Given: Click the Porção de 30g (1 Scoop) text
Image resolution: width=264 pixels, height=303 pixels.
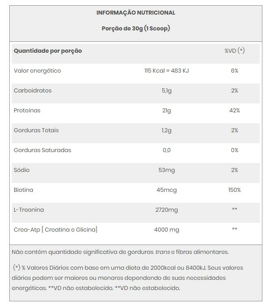Looking at the screenshot, I should tap(136, 29).
